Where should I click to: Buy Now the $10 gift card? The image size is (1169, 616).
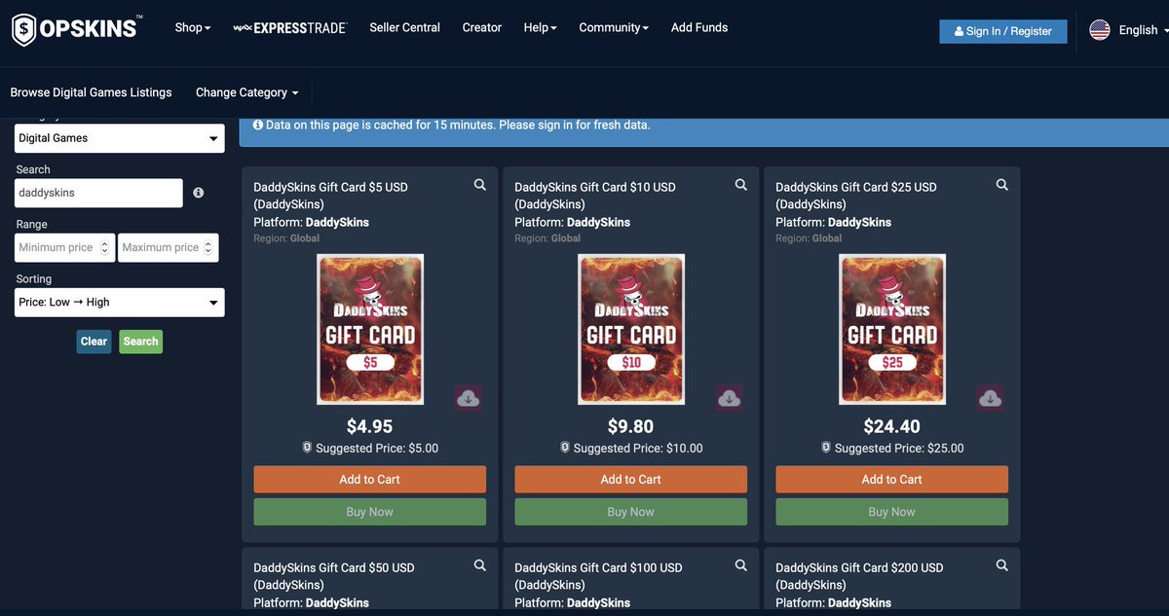[631, 512]
